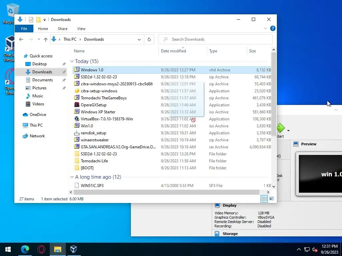This screenshot has width=342, height=256.
Task: Click the VirtualBox-7.0.10 installer icon
Action: pos(77,119)
